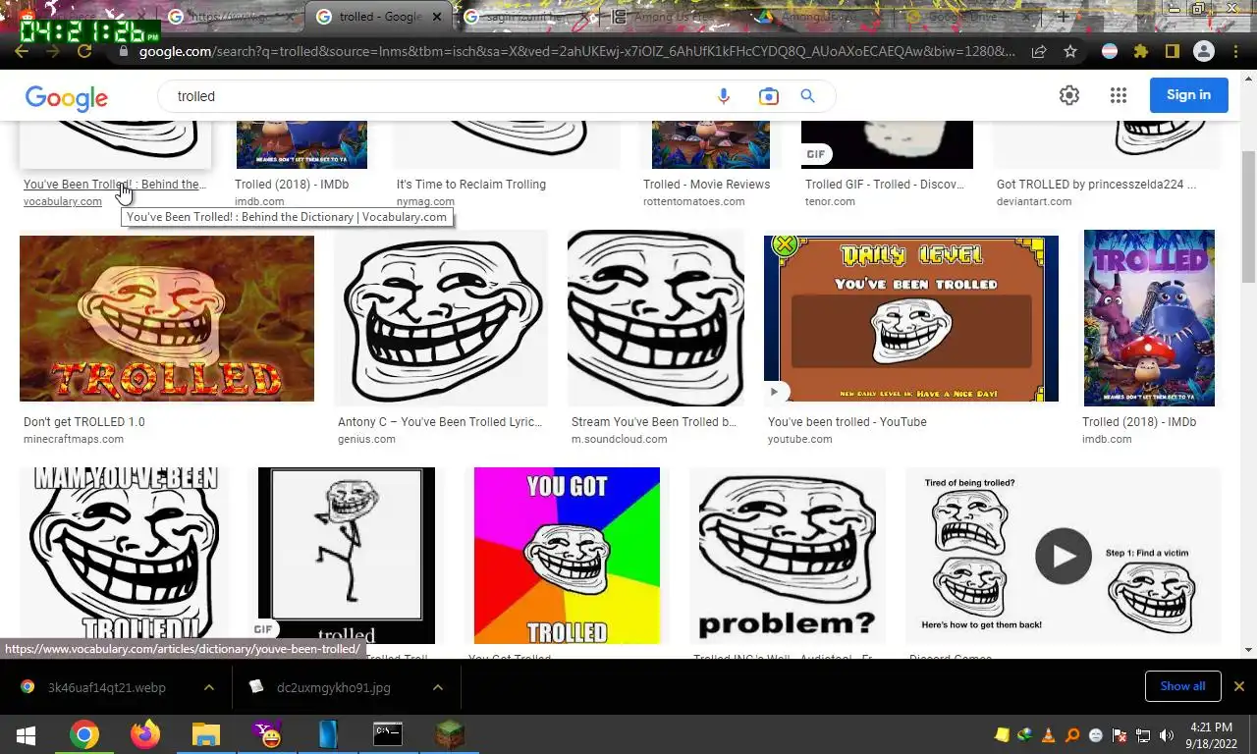Screen dimensions: 1257x754
Task: Click 'Don't get TROLLED 1.0' caption
Action: [x=84, y=421]
